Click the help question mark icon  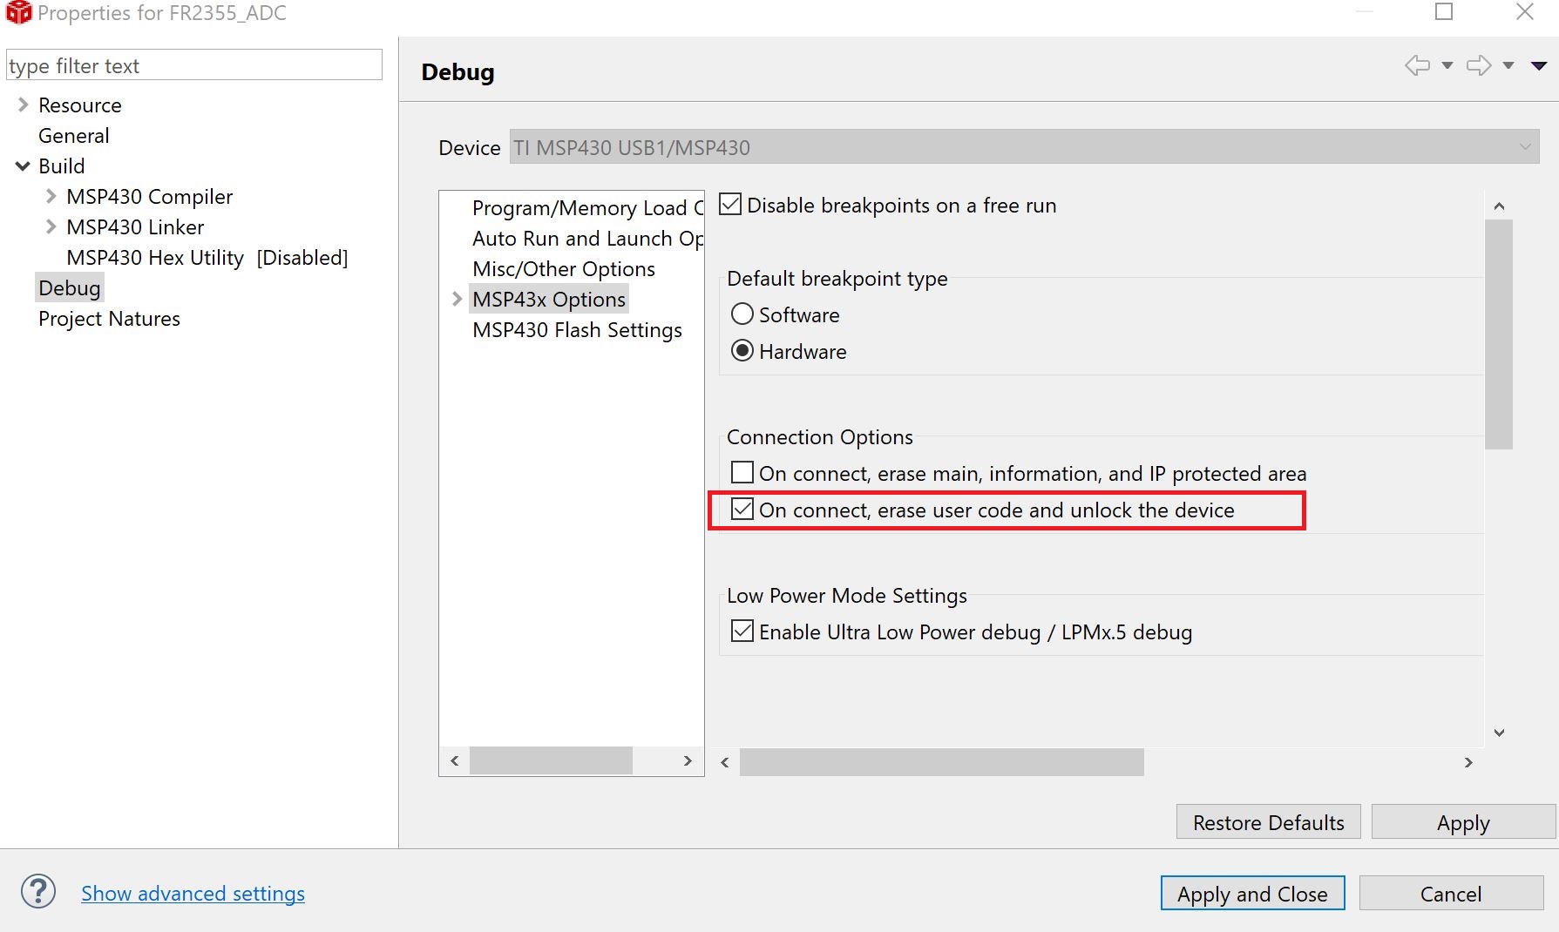(x=38, y=892)
